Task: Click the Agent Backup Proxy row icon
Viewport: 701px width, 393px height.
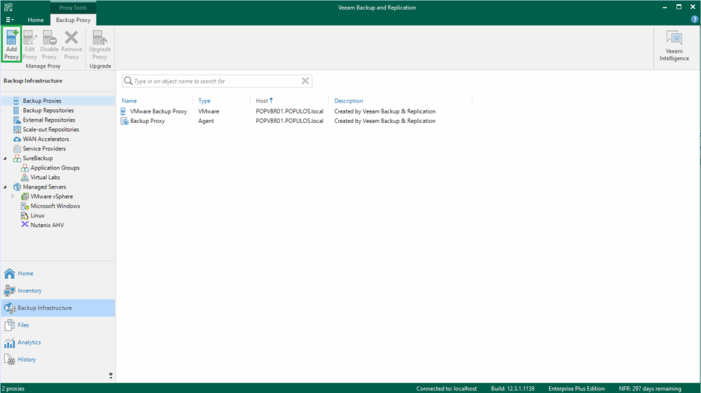Action: 125,121
